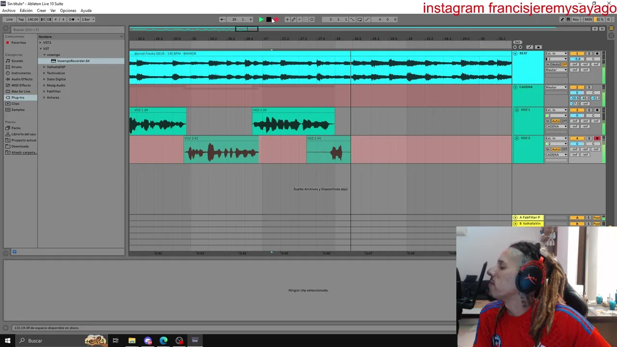Solo the A FabFilter return track
The image size is (617, 347).
(x=589, y=218)
